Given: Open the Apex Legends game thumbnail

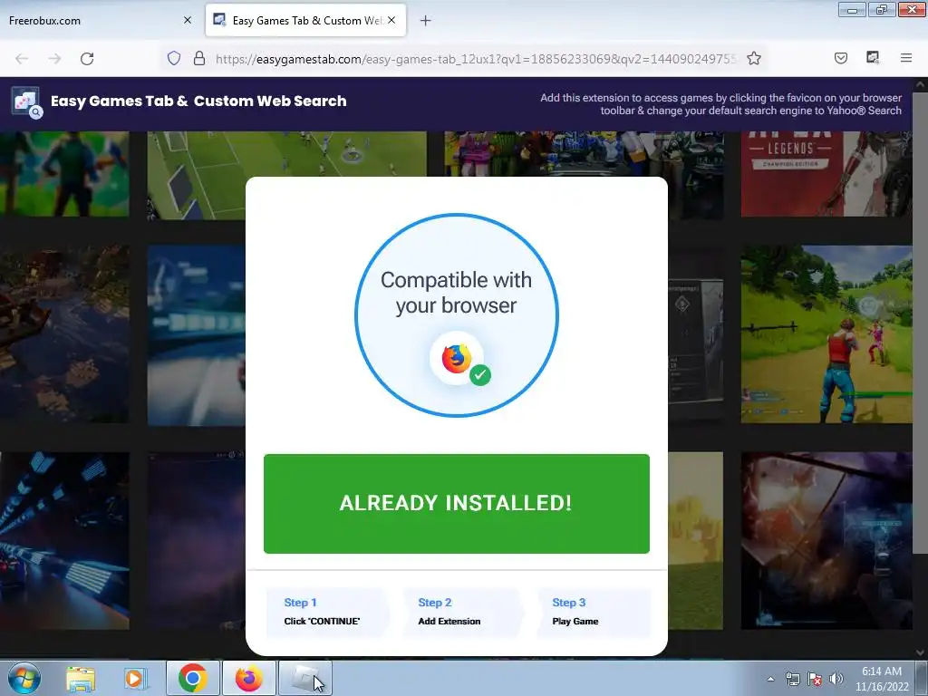Looking at the screenshot, I should click(826, 174).
